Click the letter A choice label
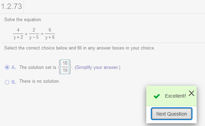The image size is (205, 126). pos(14,67)
